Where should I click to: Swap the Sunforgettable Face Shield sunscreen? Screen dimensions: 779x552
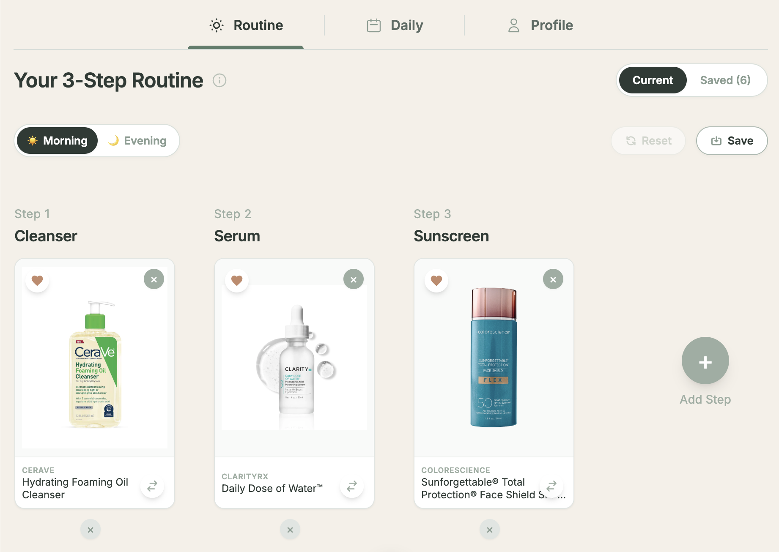click(x=551, y=486)
